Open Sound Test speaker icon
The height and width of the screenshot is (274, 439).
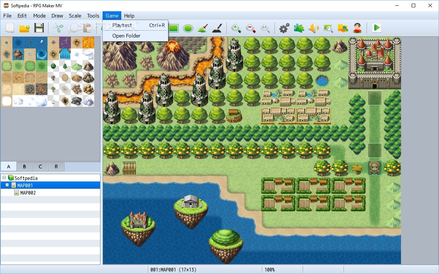313,28
